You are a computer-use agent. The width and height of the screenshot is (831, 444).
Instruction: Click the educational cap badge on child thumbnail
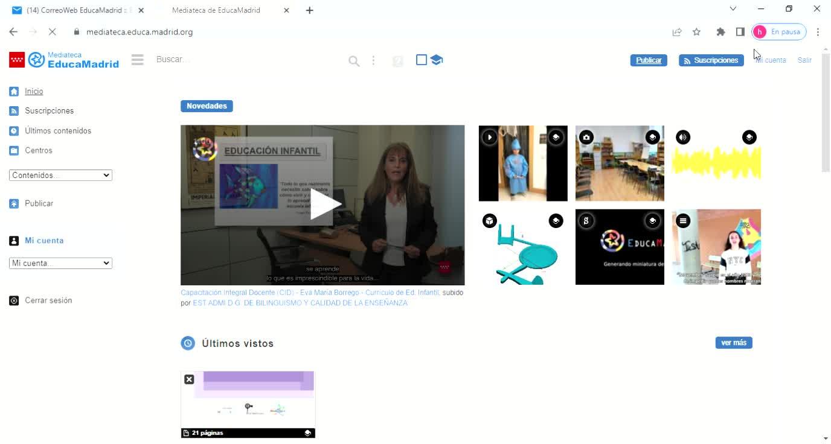556,138
